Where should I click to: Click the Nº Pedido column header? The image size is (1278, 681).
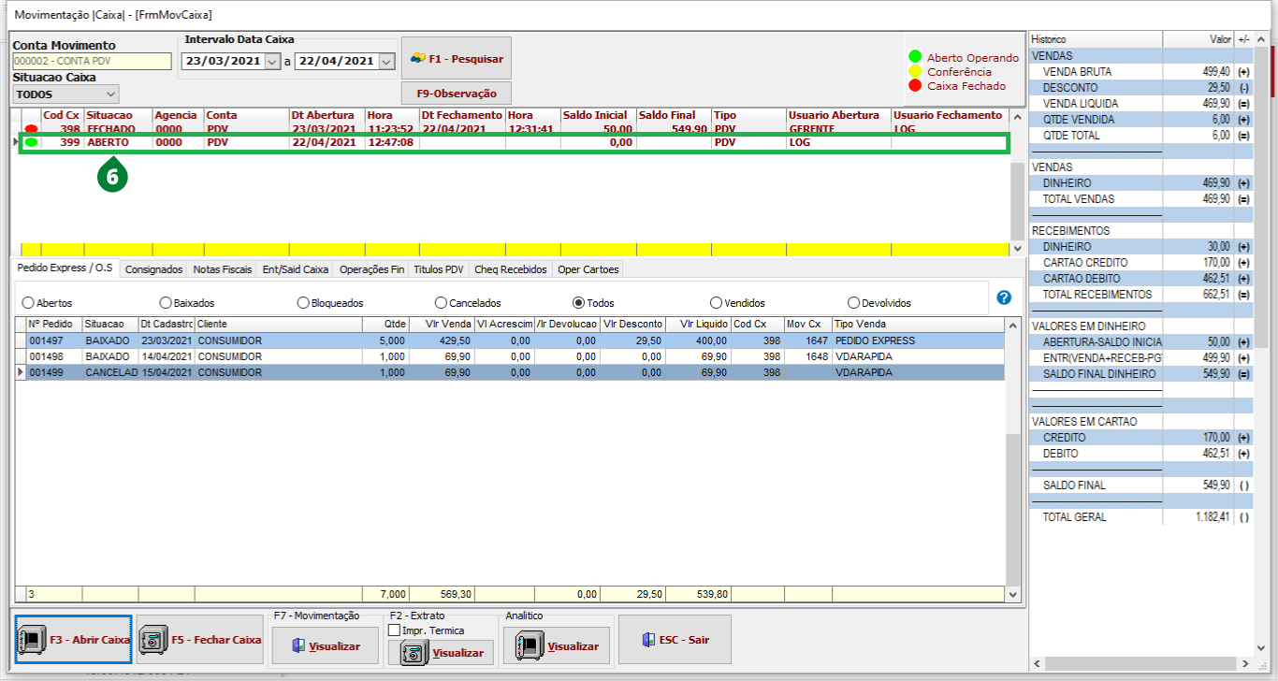[x=54, y=324]
